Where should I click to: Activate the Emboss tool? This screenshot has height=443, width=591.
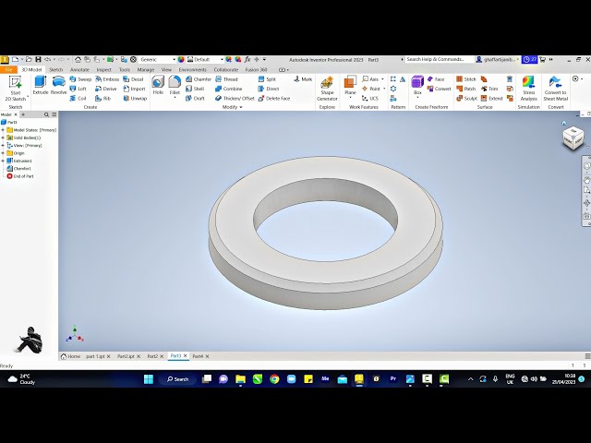pyautogui.click(x=107, y=79)
